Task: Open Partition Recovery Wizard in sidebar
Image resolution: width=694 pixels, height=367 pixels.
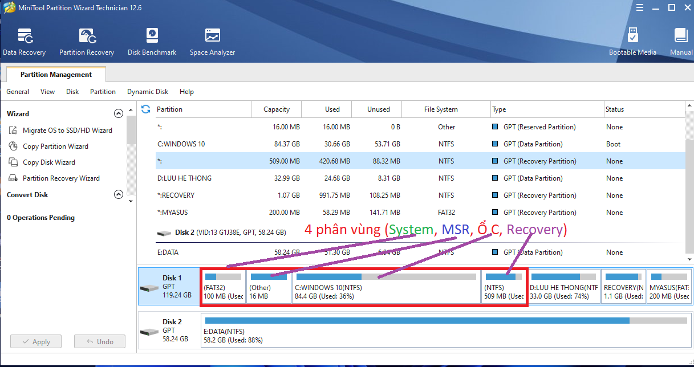Action: click(x=61, y=178)
